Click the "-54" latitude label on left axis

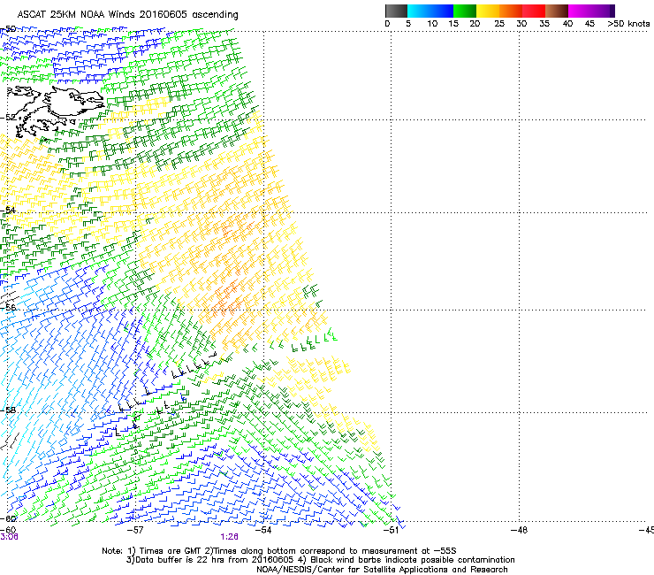click(8, 210)
